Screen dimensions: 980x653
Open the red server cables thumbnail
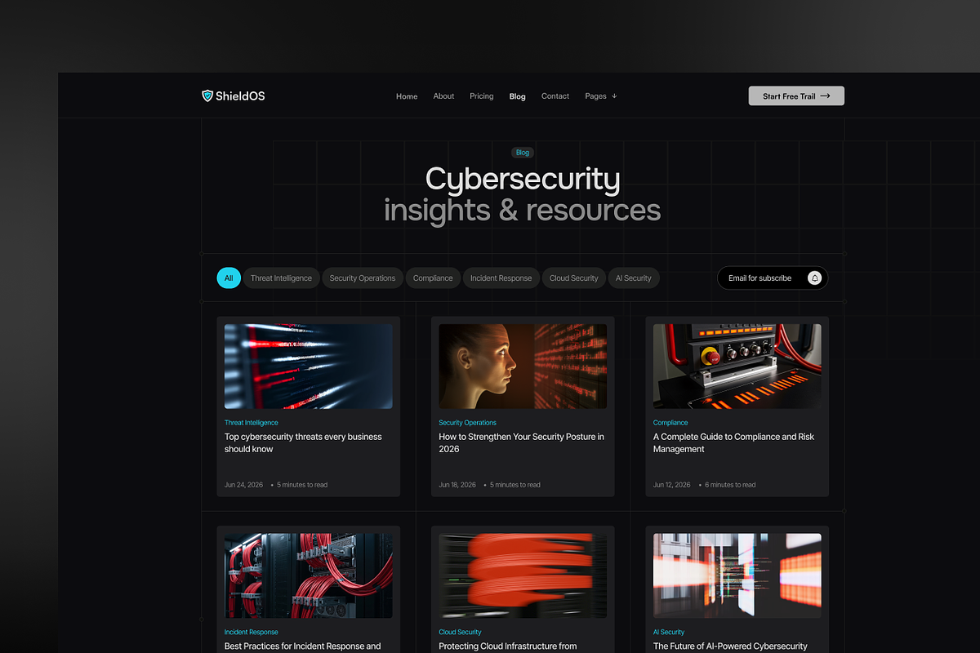[309, 575]
